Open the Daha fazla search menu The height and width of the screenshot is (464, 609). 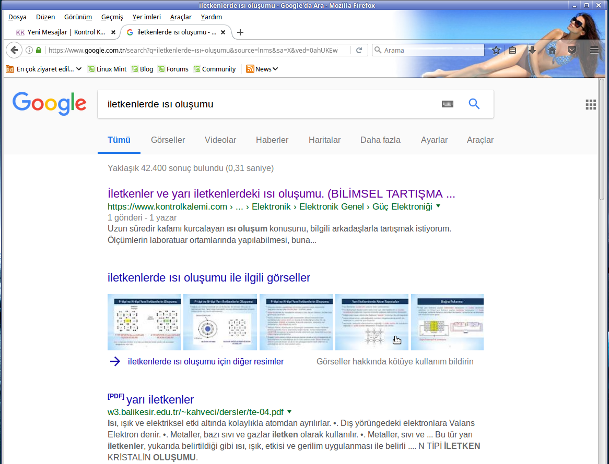(x=380, y=140)
